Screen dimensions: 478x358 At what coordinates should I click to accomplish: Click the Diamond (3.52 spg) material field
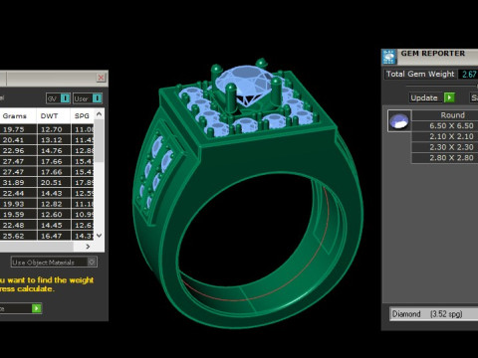tap(434, 314)
